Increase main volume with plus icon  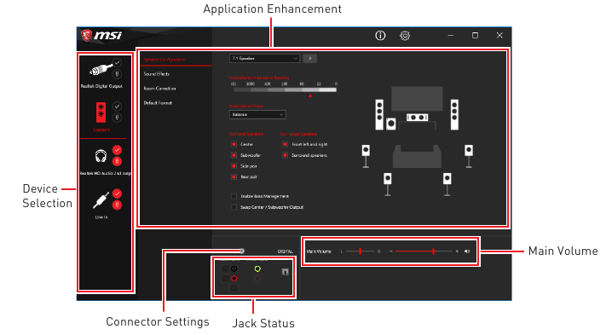pyautogui.click(x=457, y=251)
